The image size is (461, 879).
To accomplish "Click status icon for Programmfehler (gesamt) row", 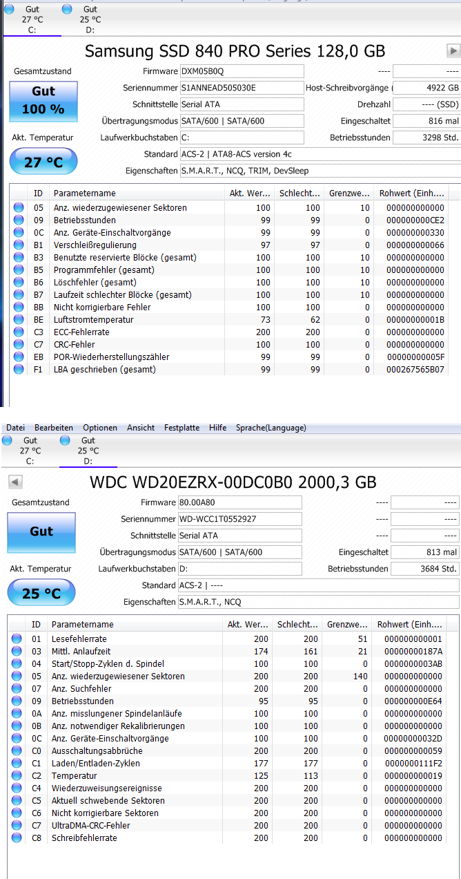I will tap(19, 270).
